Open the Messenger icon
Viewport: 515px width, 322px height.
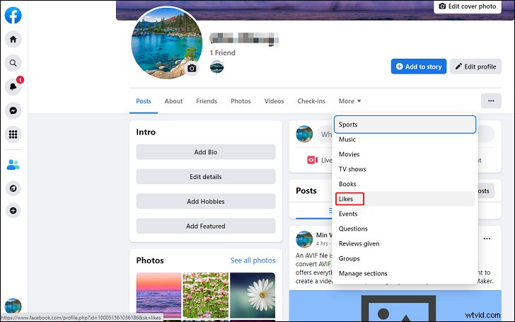click(x=13, y=110)
